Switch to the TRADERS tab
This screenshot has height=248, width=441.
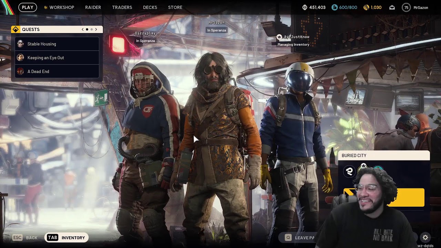pos(122,7)
